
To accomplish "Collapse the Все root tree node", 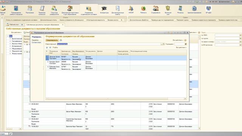I will pos(8,36).
